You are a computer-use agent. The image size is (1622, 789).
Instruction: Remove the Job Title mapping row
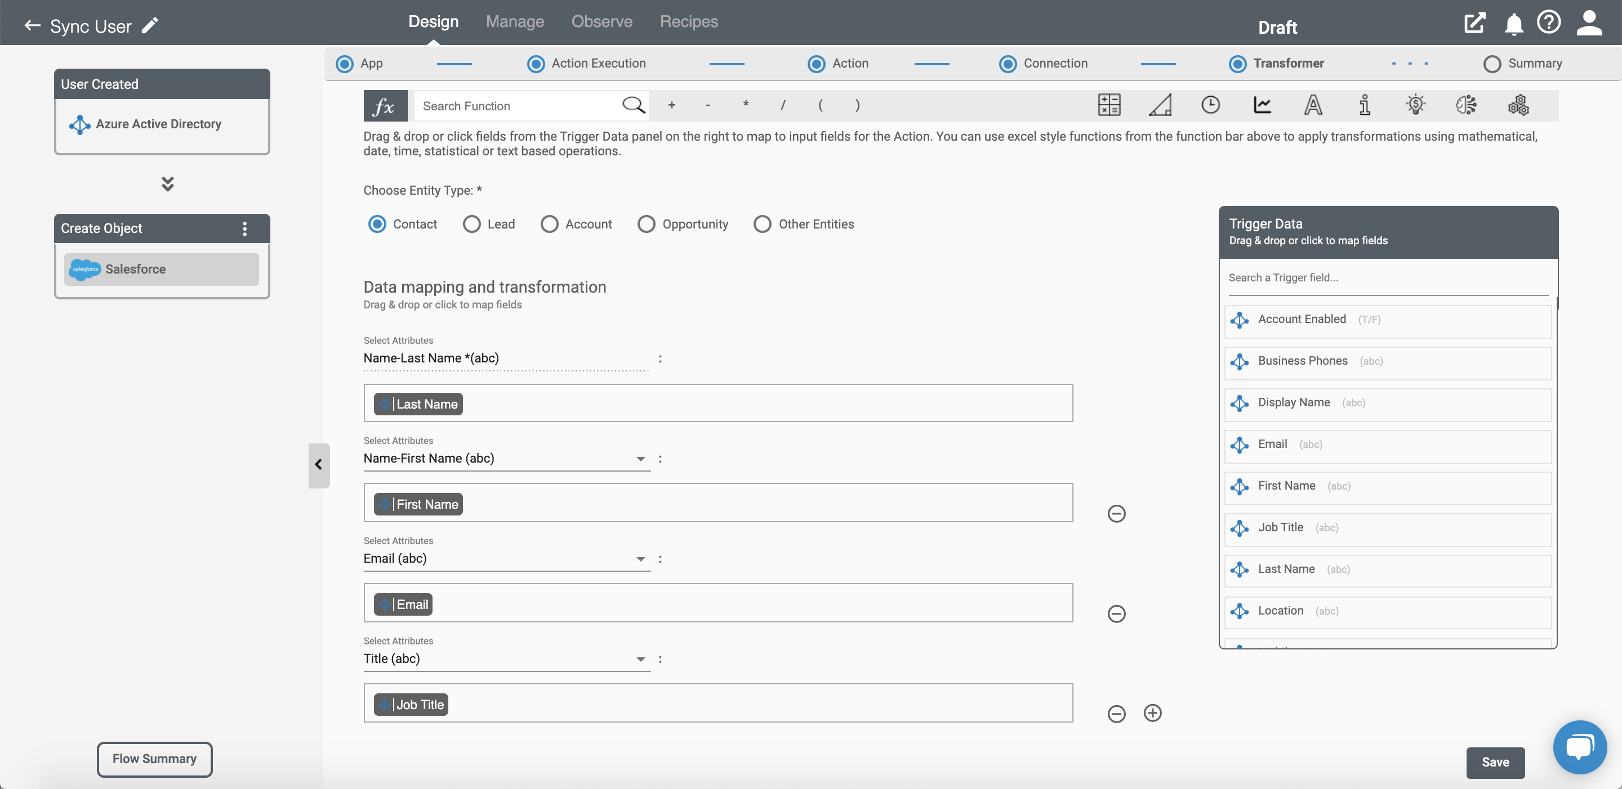tap(1116, 714)
